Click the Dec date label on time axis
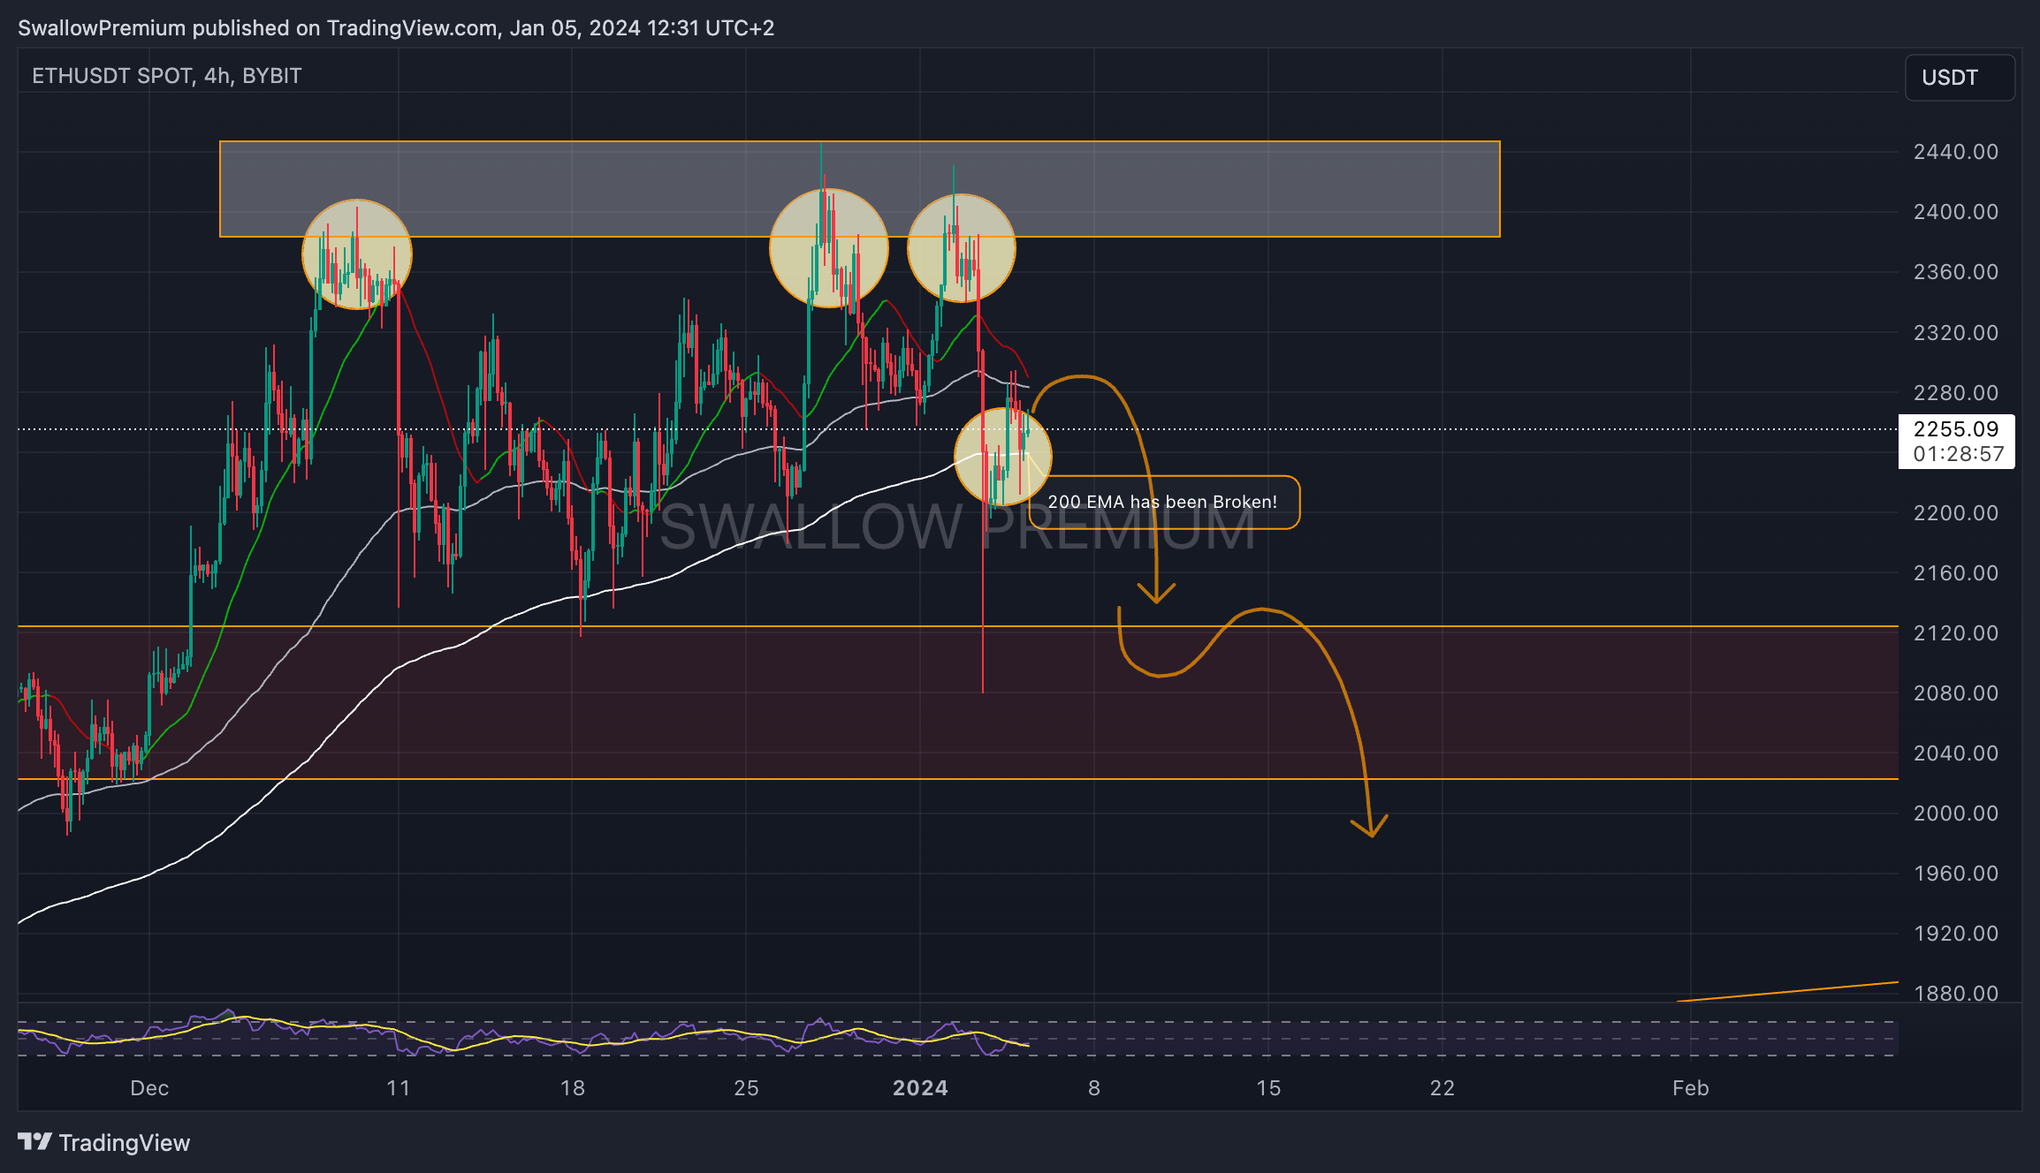Image resolution: width=2040 pixels, height=1173 pixels. [x=149, y=1088]
